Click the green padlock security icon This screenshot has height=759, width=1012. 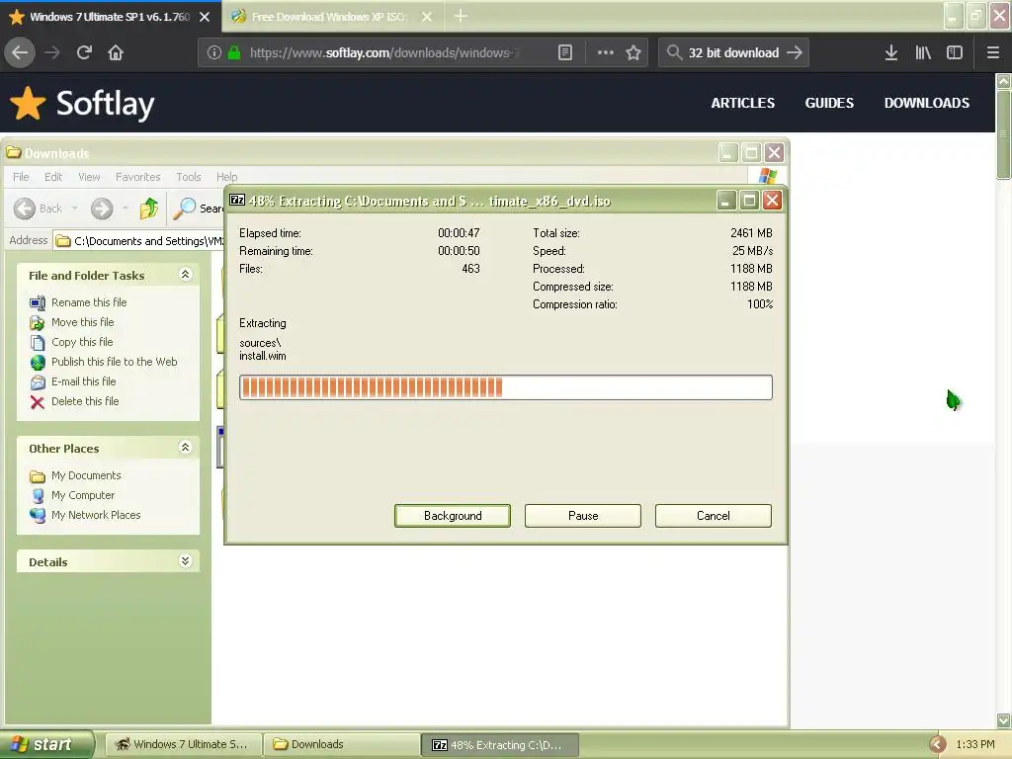click(234, 52)
